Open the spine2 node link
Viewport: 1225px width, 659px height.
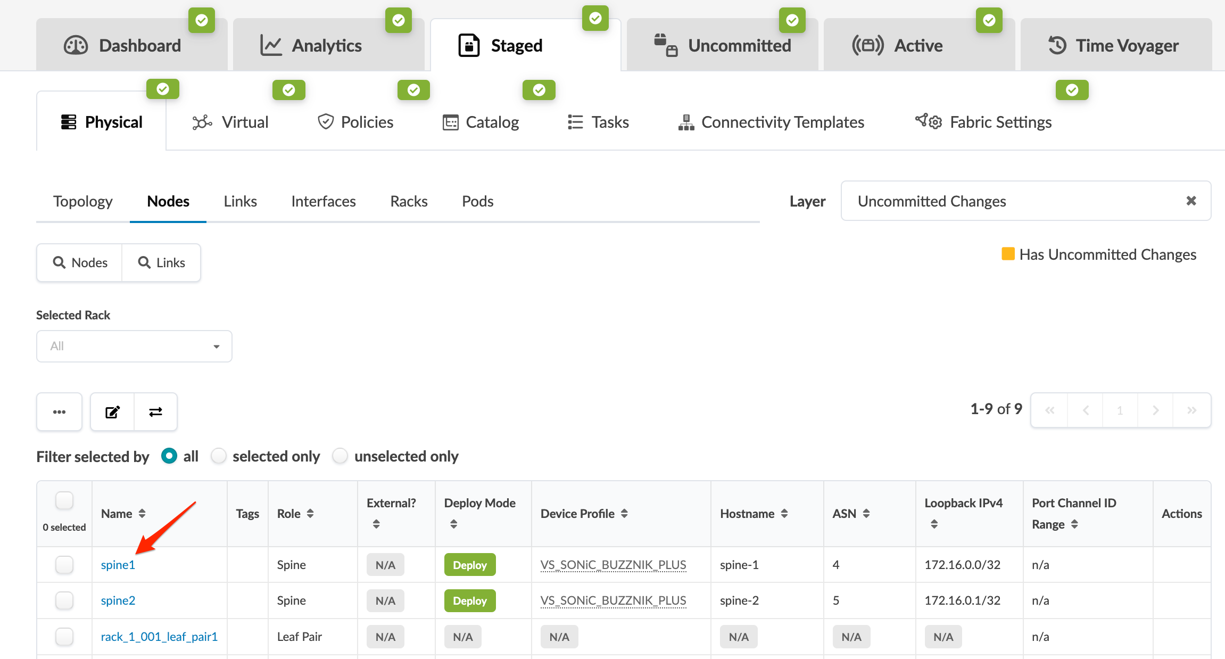118,600
